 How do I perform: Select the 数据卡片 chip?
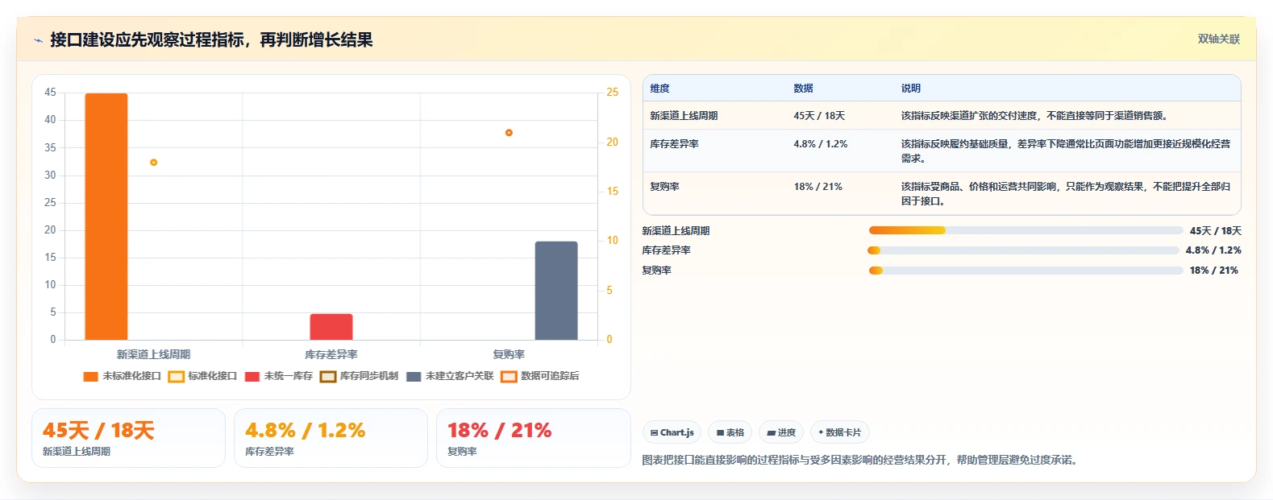click(x=839, y=432)
